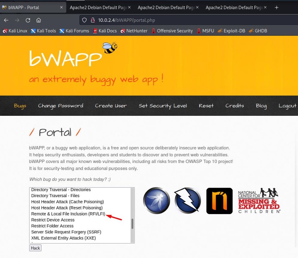This screenshot has width=298, height=258.
Task: Close the last Apache2 Debian Default Page tab
Action: tap(265, 7)
